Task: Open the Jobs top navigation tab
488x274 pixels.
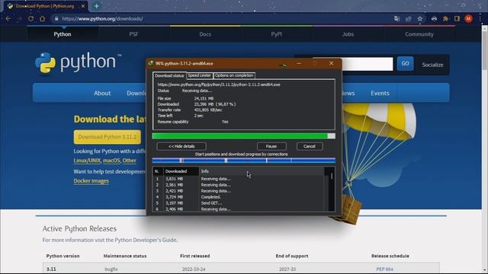Action: point(348,34)
